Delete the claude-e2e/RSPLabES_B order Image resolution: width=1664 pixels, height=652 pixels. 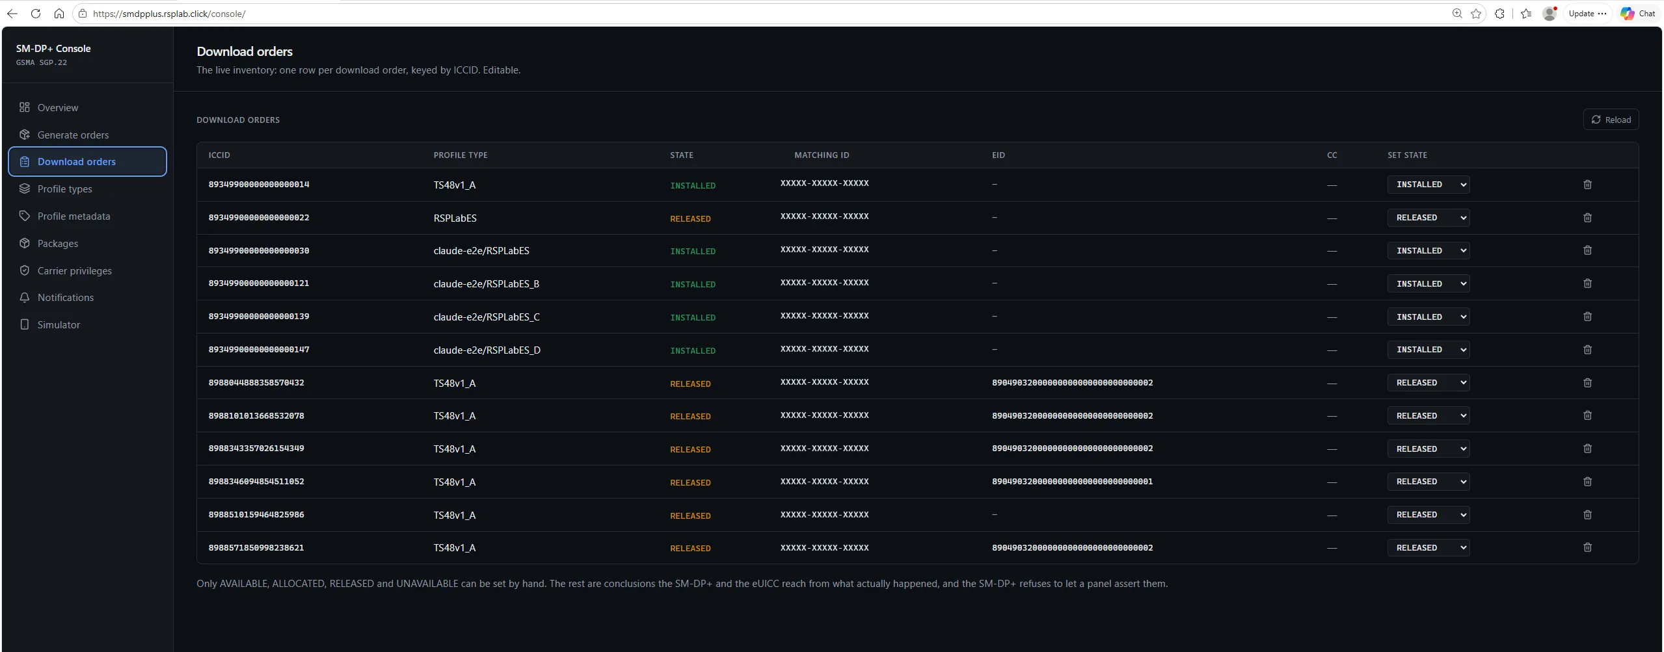click(x=1587, y=283)
